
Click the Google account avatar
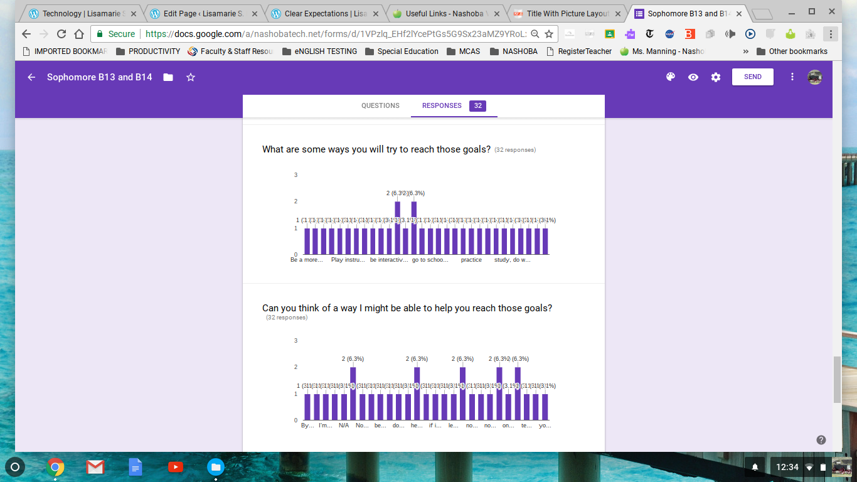click(x=815, y=77)
